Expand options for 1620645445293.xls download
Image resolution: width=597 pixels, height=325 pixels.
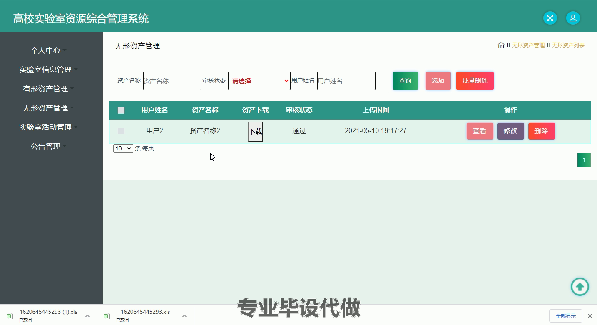[x=184, y=316]
